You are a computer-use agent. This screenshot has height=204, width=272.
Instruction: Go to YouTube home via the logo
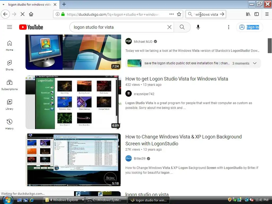tap(31, 27)
